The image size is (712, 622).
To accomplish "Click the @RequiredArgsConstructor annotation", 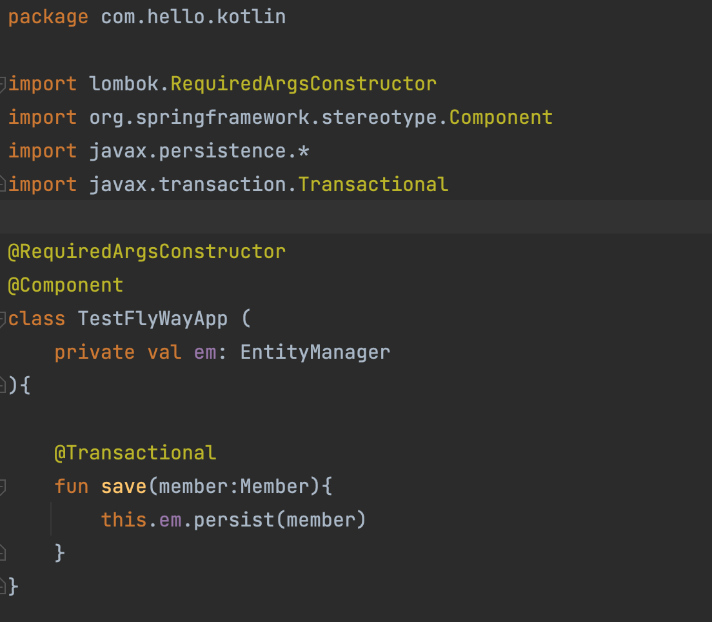I will click(x=147, y=251).
